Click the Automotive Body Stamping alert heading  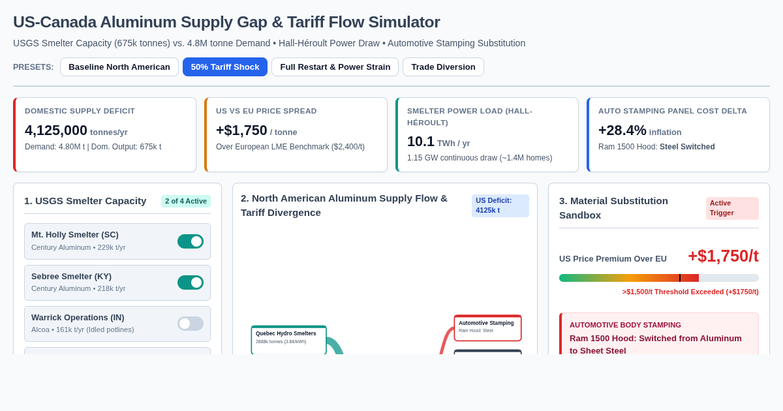click(x=625, y=325)
